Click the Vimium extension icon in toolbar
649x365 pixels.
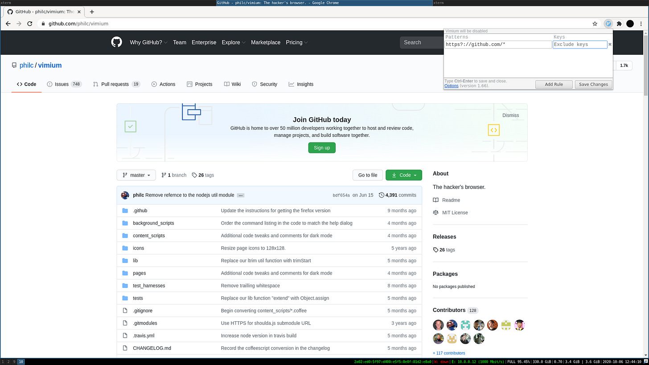608,24
